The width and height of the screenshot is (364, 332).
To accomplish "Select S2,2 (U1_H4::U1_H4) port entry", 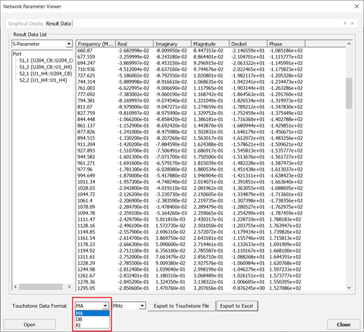I will tap(43, 80).
